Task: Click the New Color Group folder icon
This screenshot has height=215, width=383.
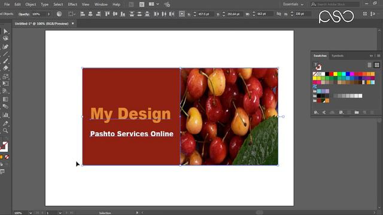Action: [357, 112]
